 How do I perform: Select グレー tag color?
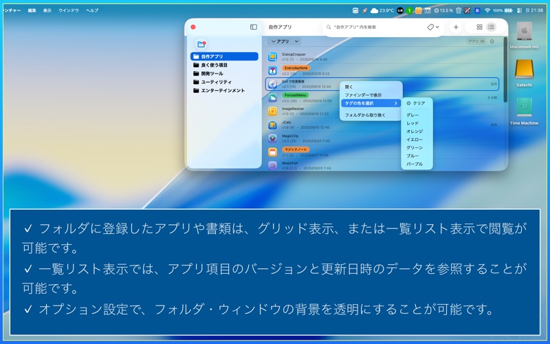417,115
